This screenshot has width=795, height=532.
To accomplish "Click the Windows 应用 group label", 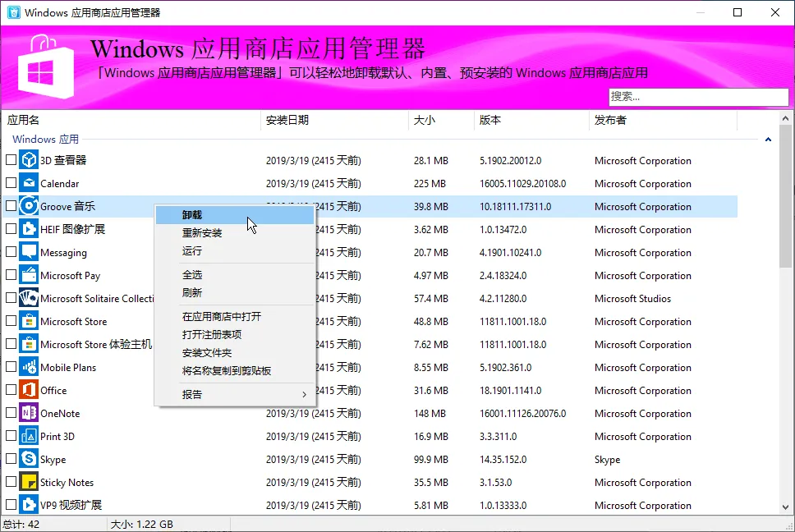I will [46, 140].
